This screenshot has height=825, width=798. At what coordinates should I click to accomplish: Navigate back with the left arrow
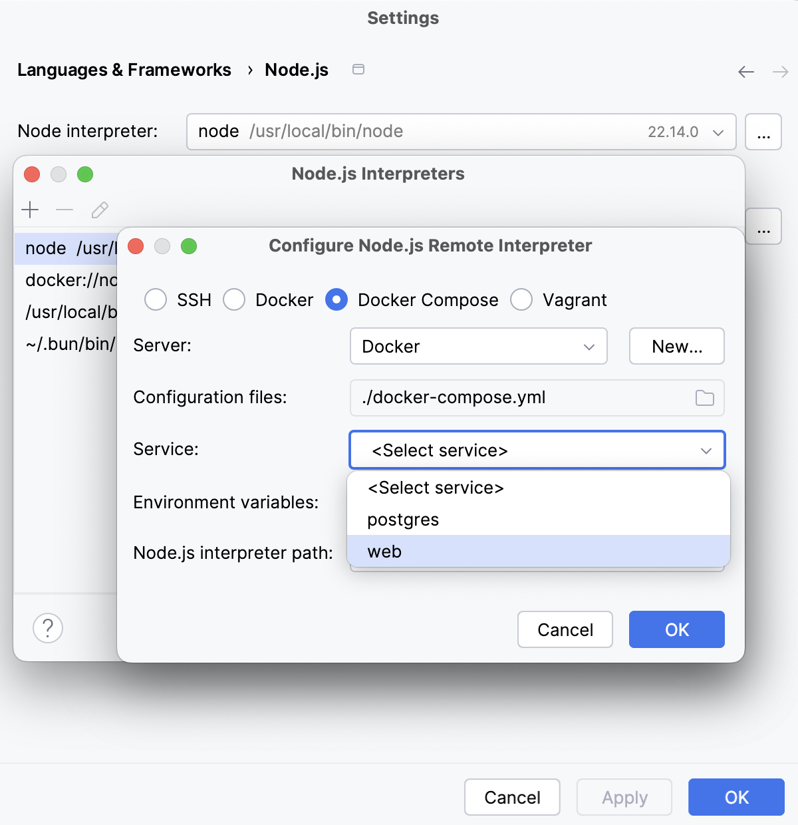tap(745, 71)
